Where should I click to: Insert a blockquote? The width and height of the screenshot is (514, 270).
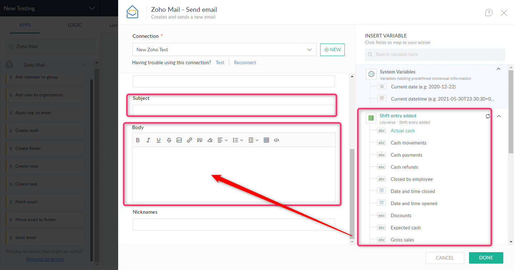point(200,140)
